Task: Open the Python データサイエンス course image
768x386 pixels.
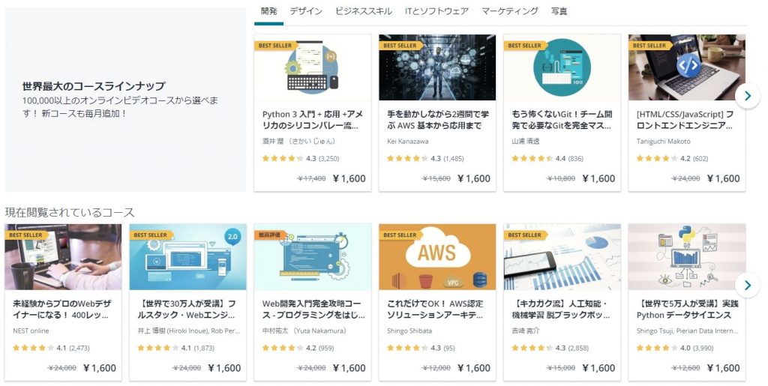Action: tap(687, 257)
